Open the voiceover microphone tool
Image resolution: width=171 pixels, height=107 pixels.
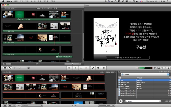pos(93,68)
